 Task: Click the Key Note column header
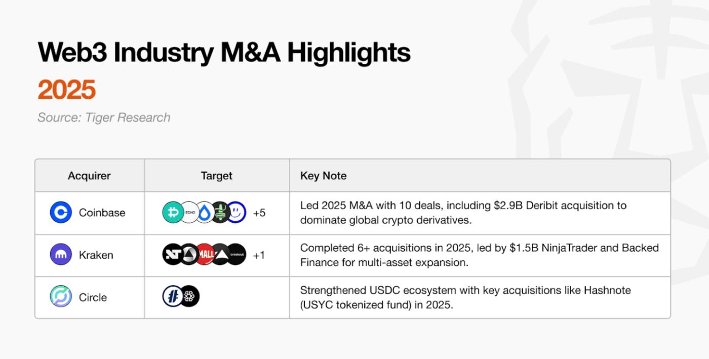click(323, 176)
